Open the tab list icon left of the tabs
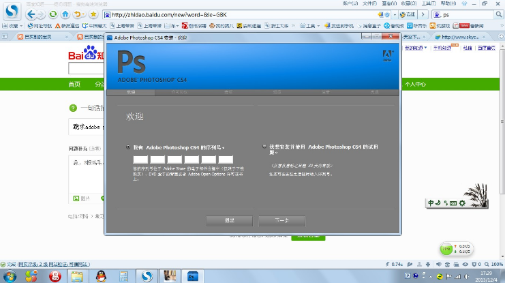This screenshot has width=505, height=283. [x=5, y=37]
